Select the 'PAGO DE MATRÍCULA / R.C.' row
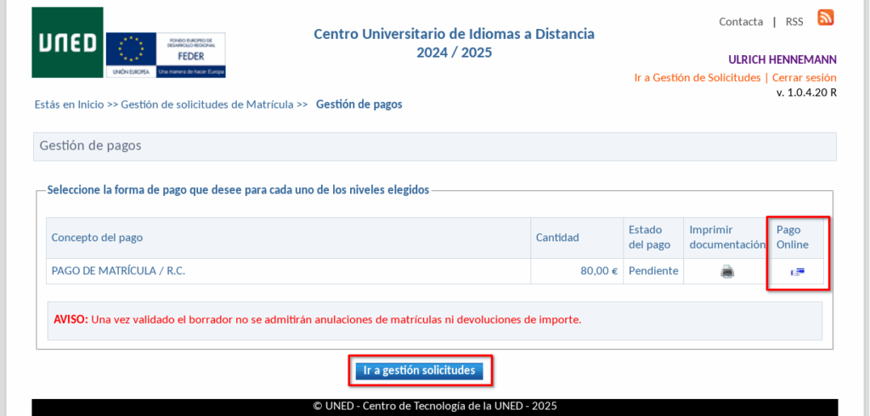870x416 pixels. [x=118, y=271]
